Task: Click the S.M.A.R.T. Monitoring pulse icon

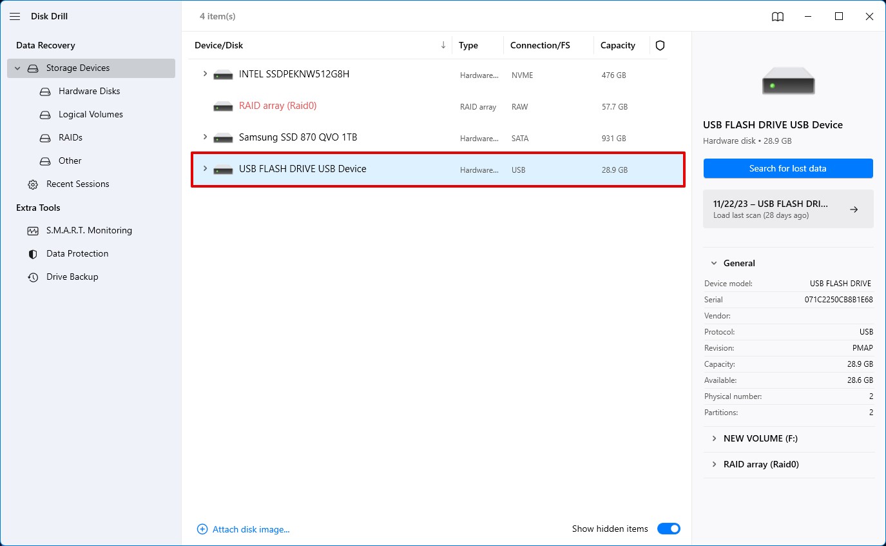Action: 33,231
